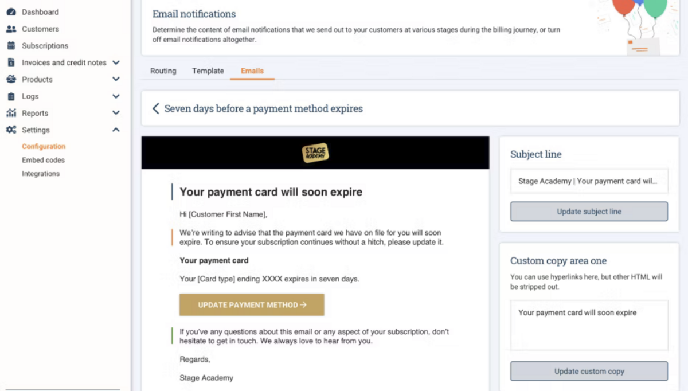688x391 pixels.
Task: Click the Invoices document icon
Action: pos(11,62)
